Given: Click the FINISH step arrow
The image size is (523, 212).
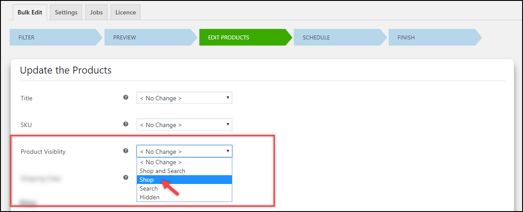Looking at the screenshot, I should [x=432, y=38].
